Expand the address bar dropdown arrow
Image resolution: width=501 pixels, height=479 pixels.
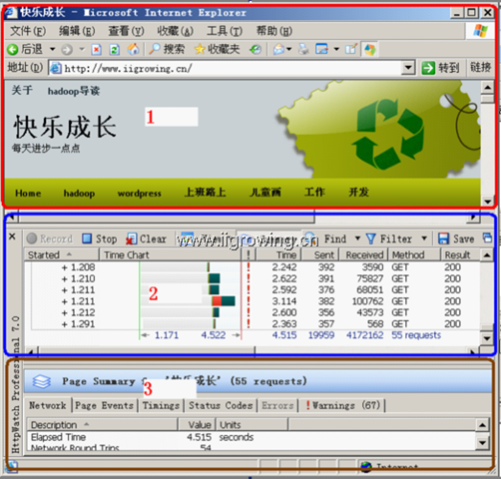point(408,68)
